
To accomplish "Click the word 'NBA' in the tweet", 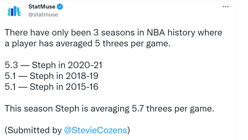I will tap(156, 33).
